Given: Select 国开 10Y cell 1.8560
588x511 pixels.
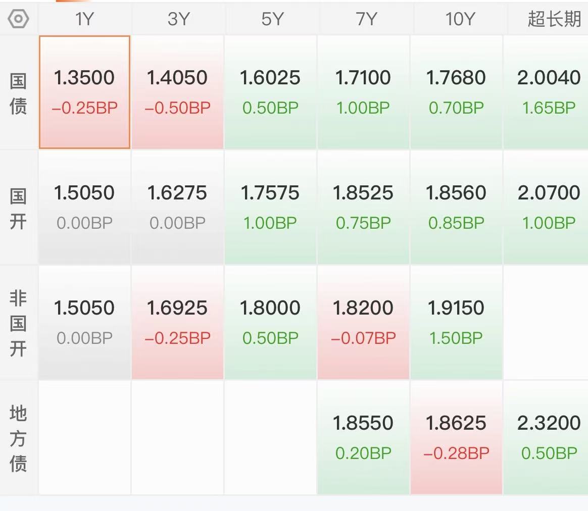Looking at the screenshot, I should click(457, 207).
